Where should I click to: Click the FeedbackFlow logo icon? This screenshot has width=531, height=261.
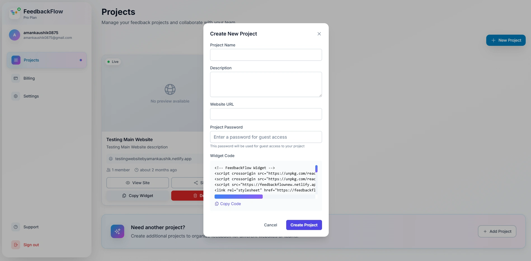coord(15,13)
